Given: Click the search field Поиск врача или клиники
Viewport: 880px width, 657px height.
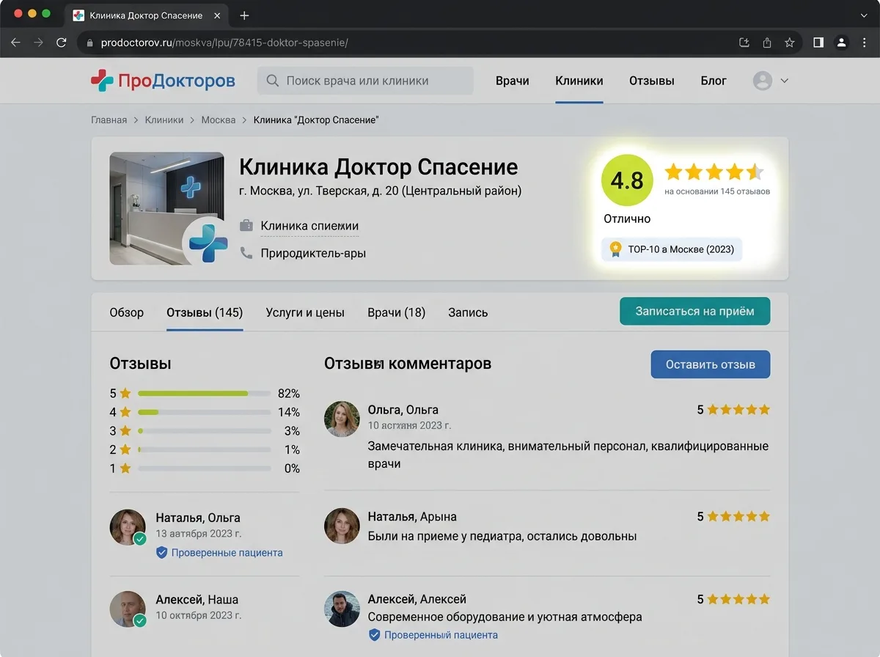Looking at the screenshot, I should pyautogui.click(x=365, y=81).
